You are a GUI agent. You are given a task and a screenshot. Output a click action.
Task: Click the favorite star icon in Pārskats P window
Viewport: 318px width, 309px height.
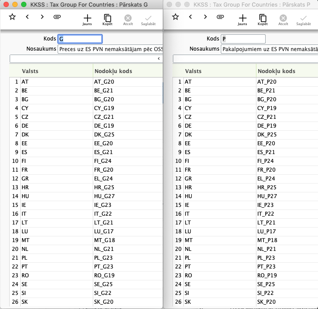point(175,17)
